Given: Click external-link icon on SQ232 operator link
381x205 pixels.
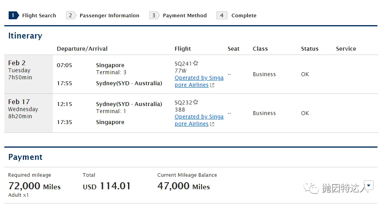Looking at the screenshot, I should tap(212, 124).
